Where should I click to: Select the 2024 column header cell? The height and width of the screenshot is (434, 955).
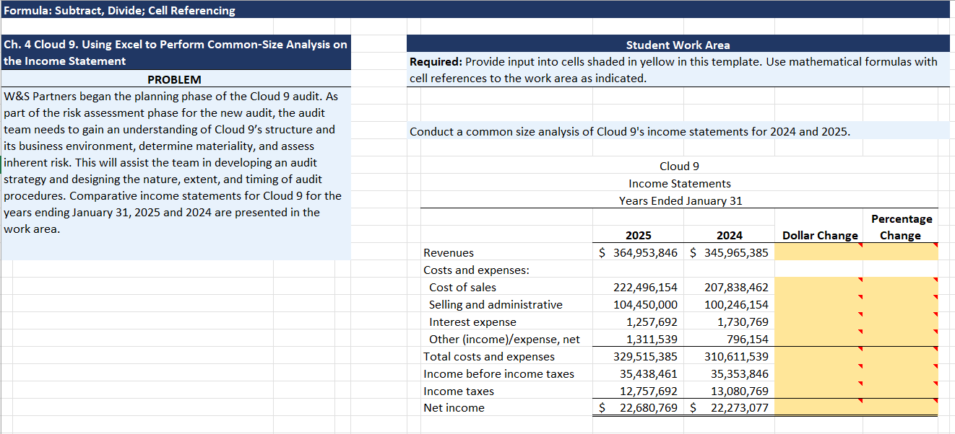point(730,235)
